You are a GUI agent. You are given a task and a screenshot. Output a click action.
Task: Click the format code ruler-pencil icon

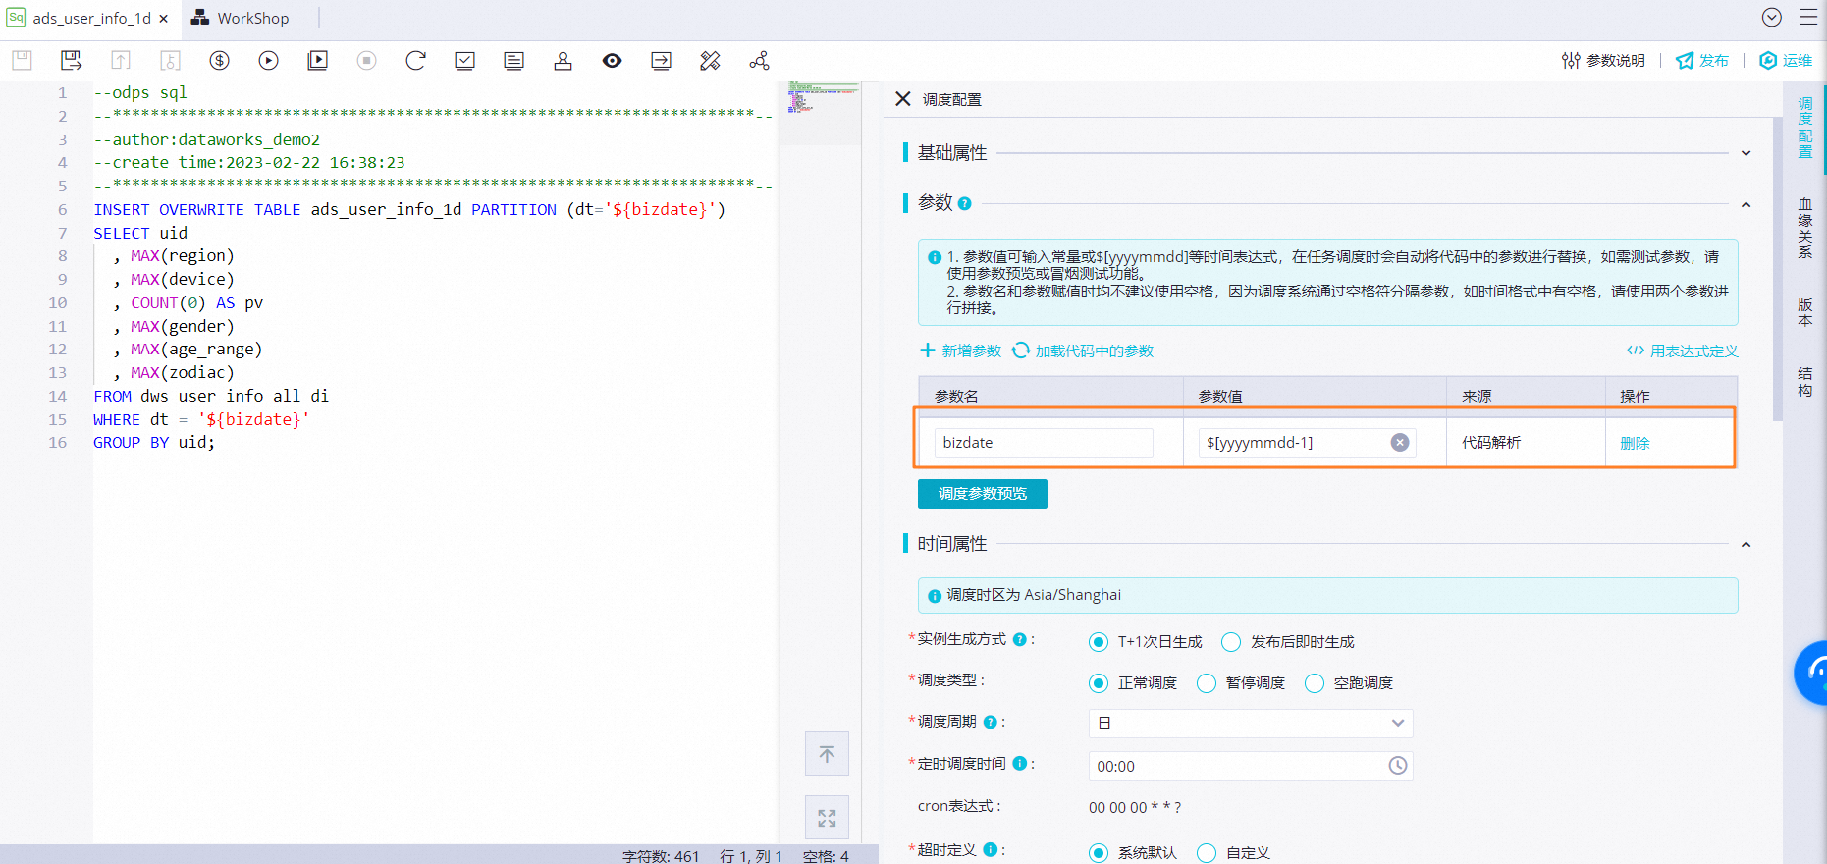click(710, 61)
